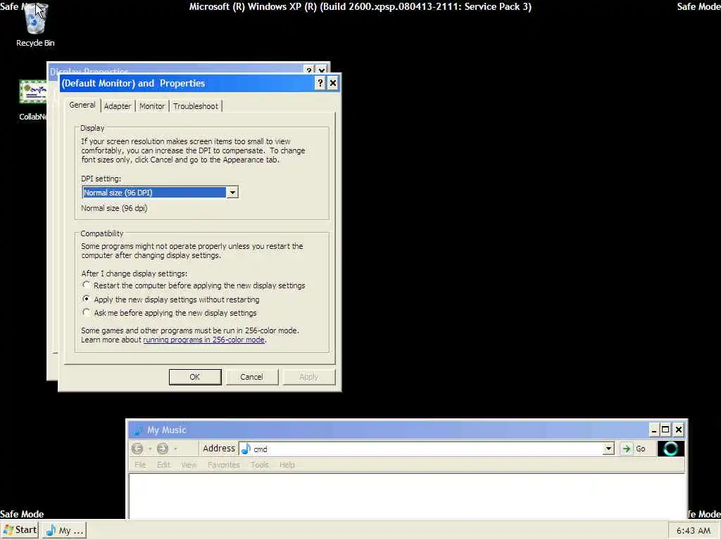Click the My Music taskbar button
Image resolution: width=721 pixels, height=540 pixels.
pyautogui.click(x=65, y=530)
